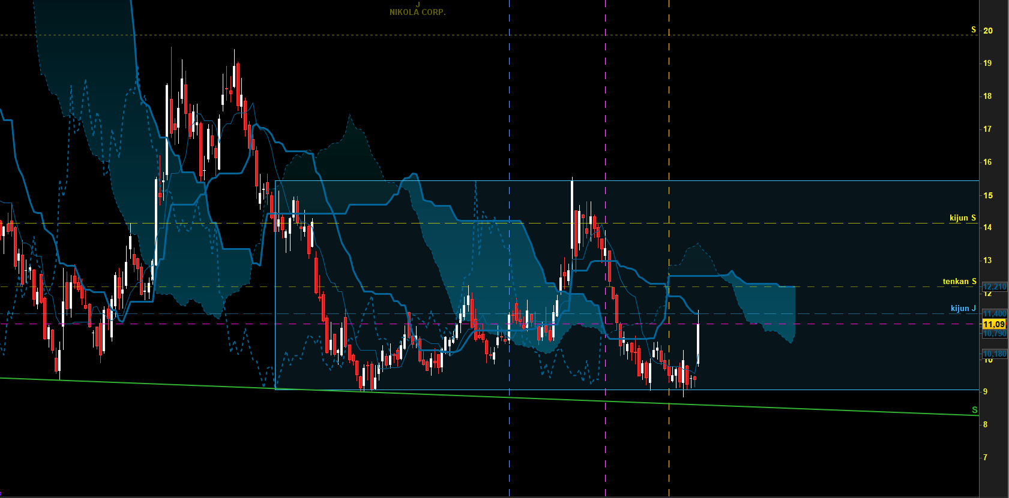Select the yellow 'S' label near 20

point(974,29)
